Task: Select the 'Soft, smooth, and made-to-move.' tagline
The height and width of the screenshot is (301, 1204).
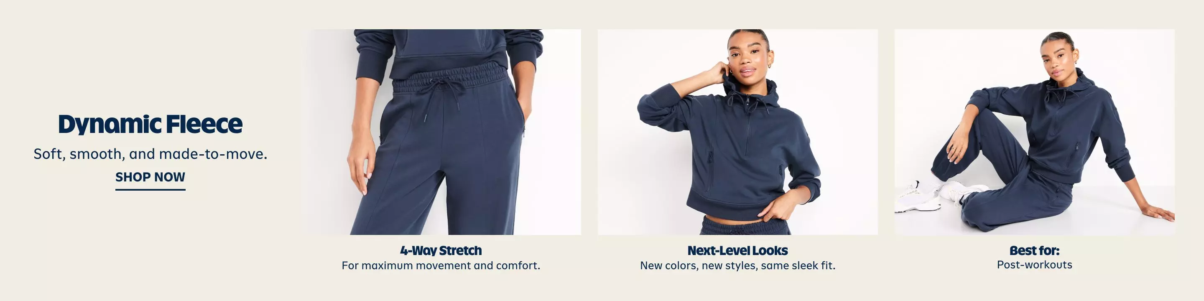Action: (150, 154)
